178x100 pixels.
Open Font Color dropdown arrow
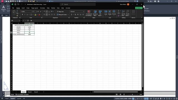[x=41, y=15]
